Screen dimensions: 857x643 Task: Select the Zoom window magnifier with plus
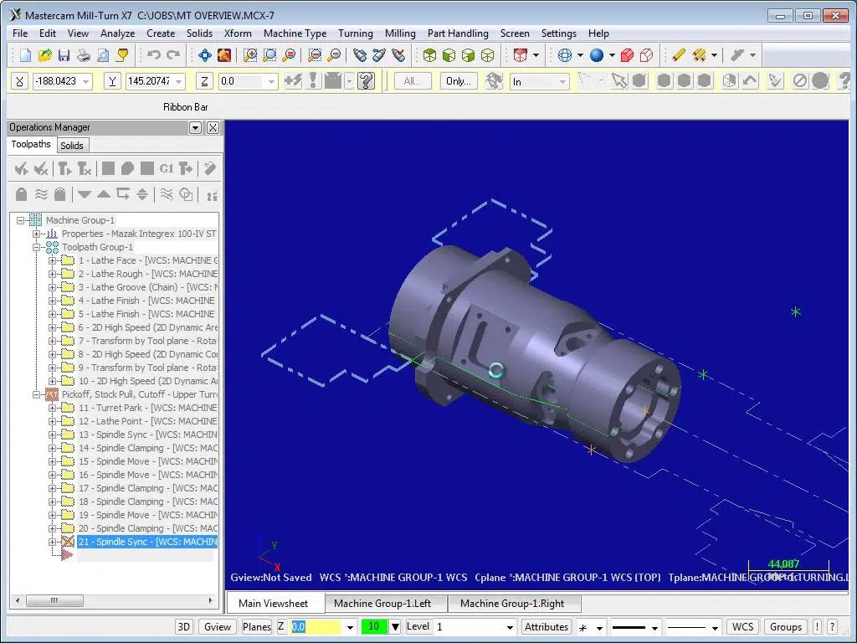249,55
